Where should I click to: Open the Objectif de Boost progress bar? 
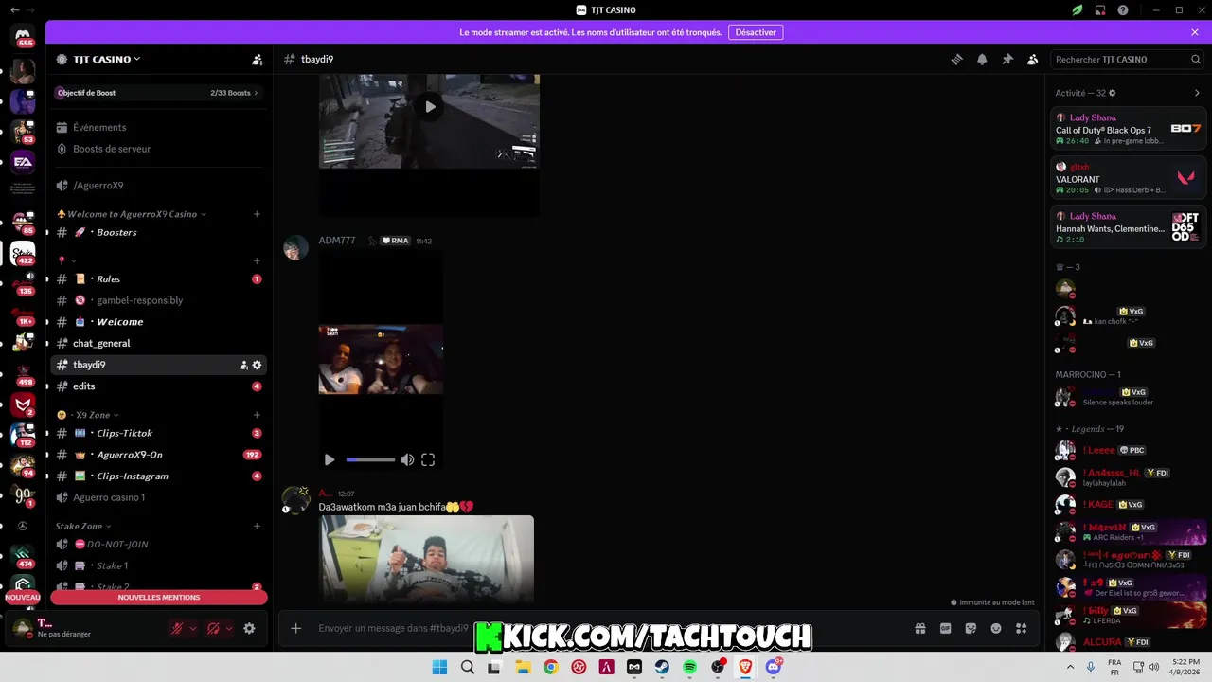[x=158, y=93]
